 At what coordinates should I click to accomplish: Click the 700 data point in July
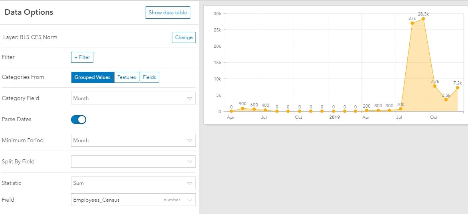tap(401, 109)
